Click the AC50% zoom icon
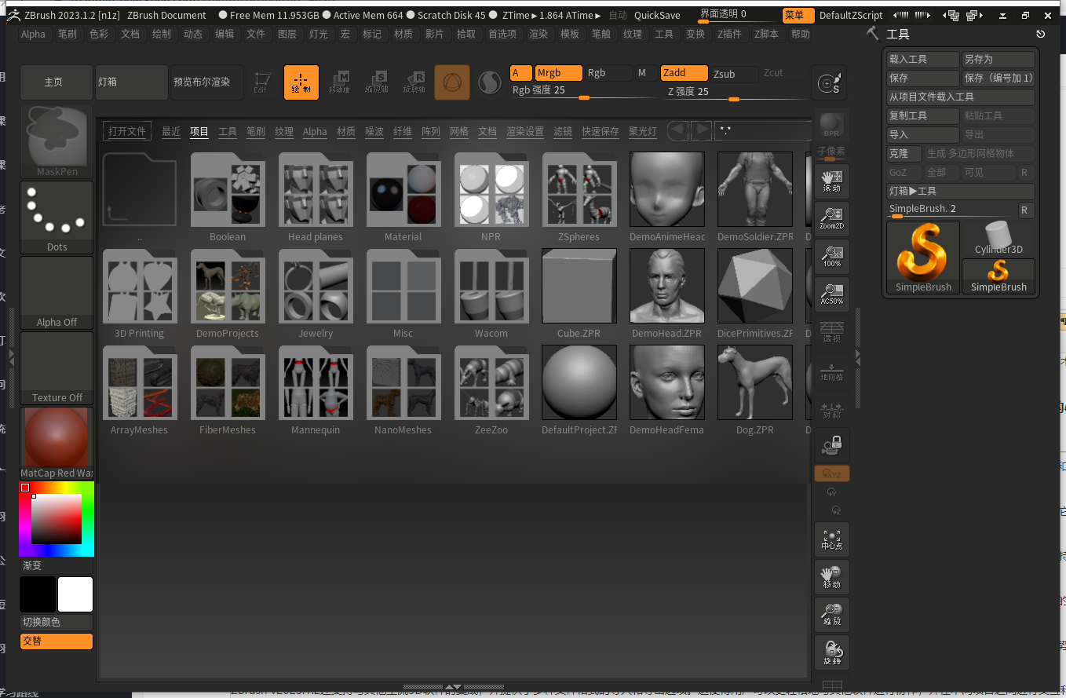The height and width of the screenshot is (698, 1066). click(x=831, y=293)
